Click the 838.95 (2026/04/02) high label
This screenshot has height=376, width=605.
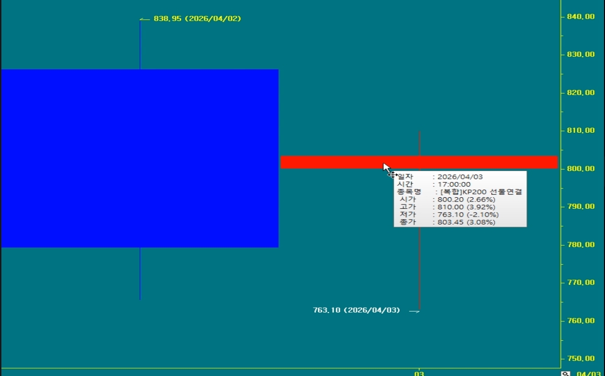click(197, 19)
